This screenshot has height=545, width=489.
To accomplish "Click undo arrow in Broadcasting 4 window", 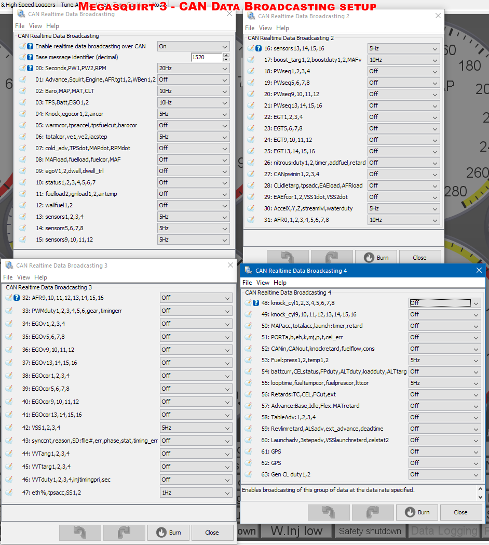I will coord(329,512).
